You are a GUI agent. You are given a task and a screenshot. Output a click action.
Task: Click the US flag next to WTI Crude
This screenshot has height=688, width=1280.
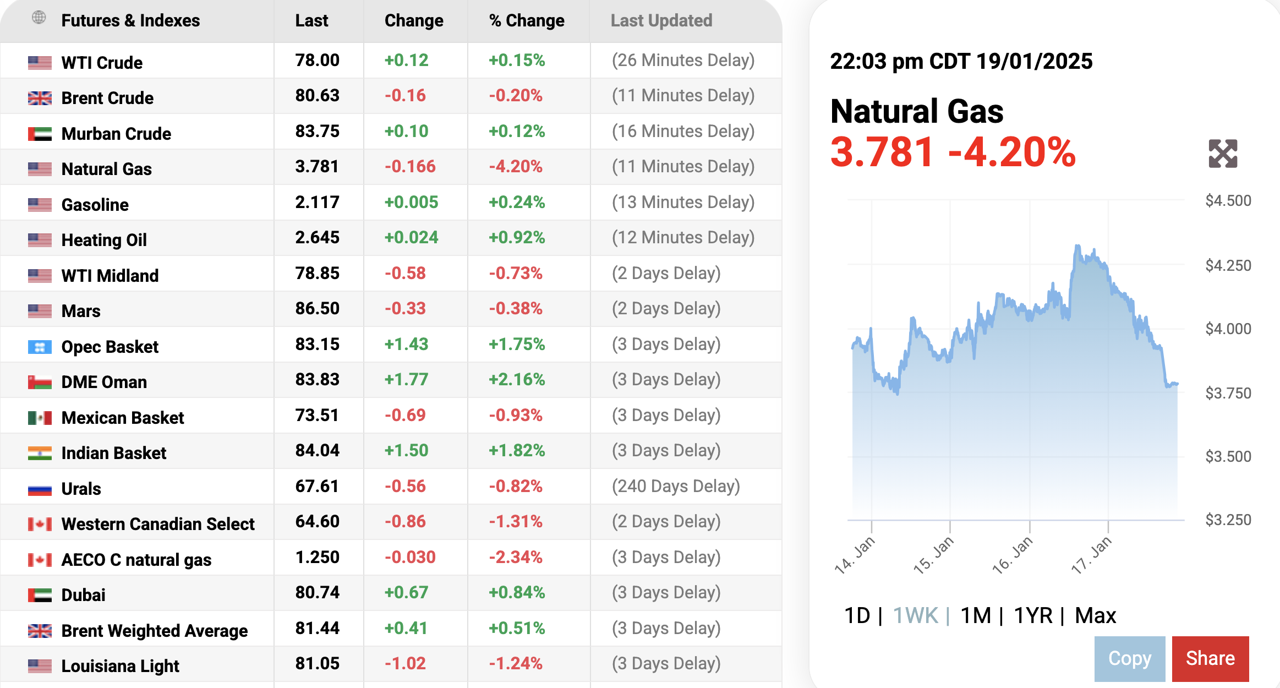(x=40, y=63)
